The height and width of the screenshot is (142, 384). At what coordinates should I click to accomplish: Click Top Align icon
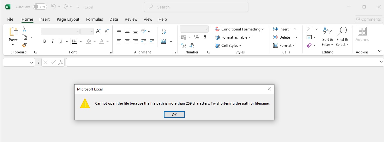click(x=119, y=31)
